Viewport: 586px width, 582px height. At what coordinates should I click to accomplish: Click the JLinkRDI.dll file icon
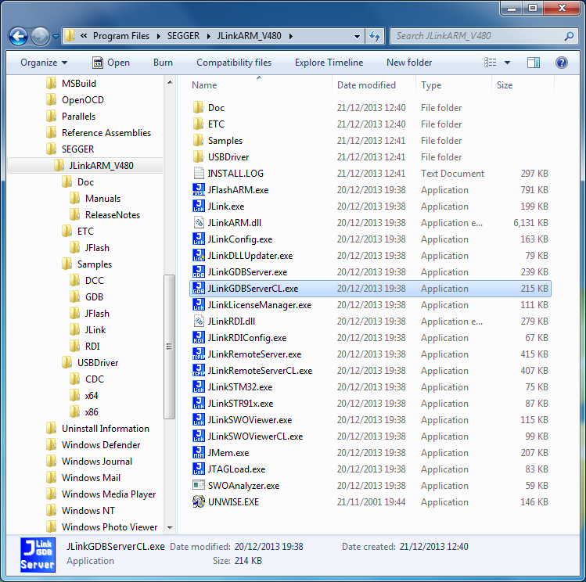[199, 322]
